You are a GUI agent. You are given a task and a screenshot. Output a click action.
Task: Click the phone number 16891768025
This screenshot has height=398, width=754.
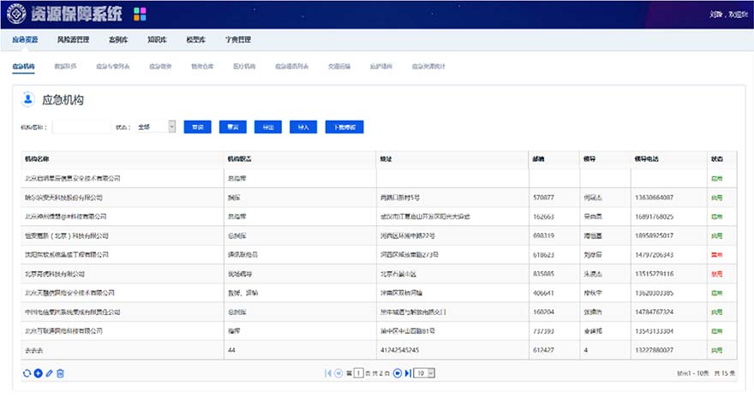654,217
